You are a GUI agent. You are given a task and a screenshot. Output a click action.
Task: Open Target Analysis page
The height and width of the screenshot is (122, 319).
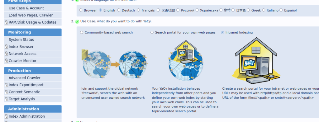pos(33,99)
